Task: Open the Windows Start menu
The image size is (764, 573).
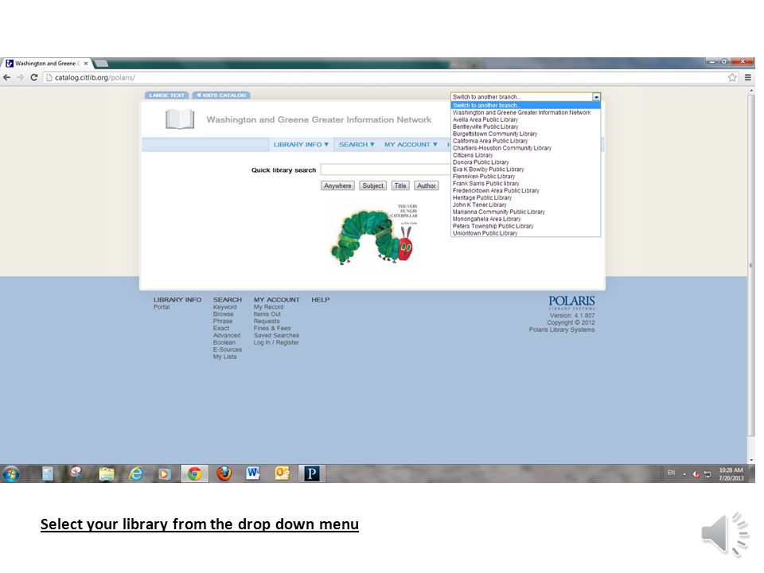Action: (11, 474)
